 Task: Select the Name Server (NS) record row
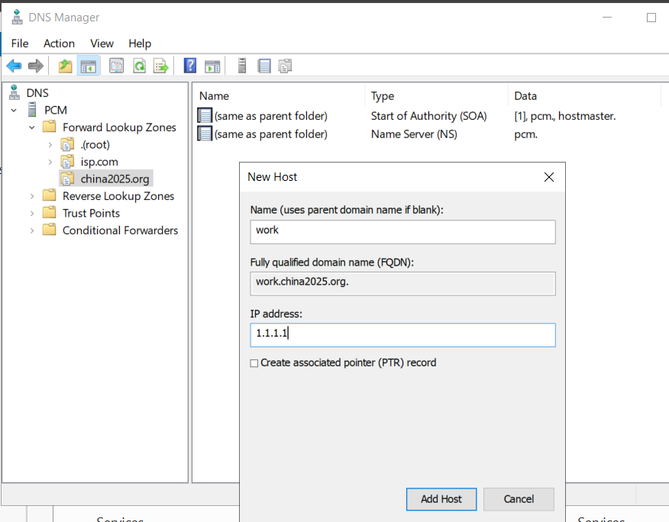coord(427,134)
